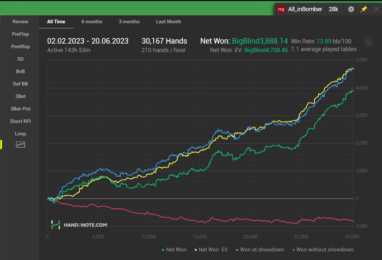Switch to the All Time tab
Viewport: 382px width, 260px height.
point(56,22)
